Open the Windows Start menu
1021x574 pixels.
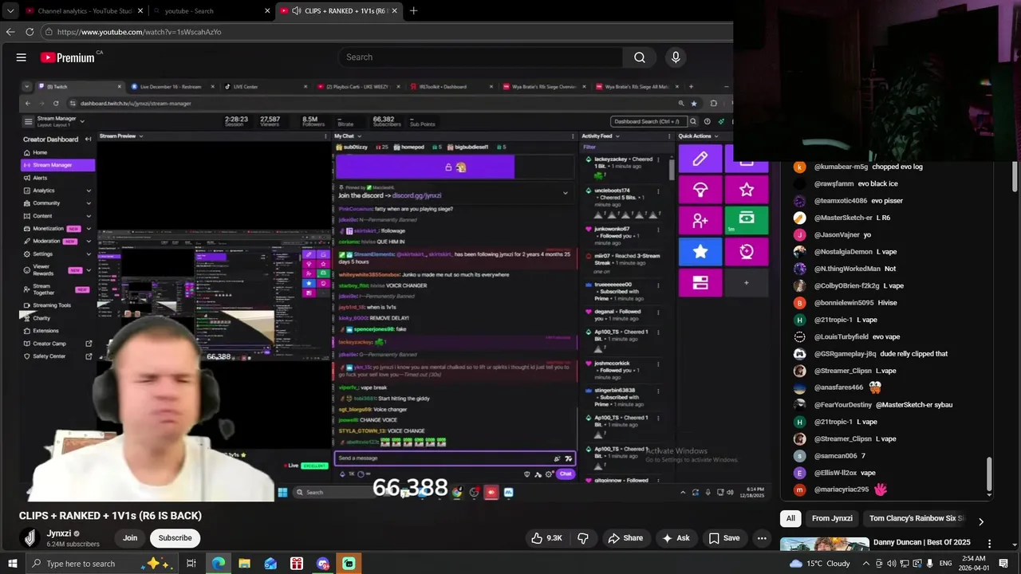[12, 564]
